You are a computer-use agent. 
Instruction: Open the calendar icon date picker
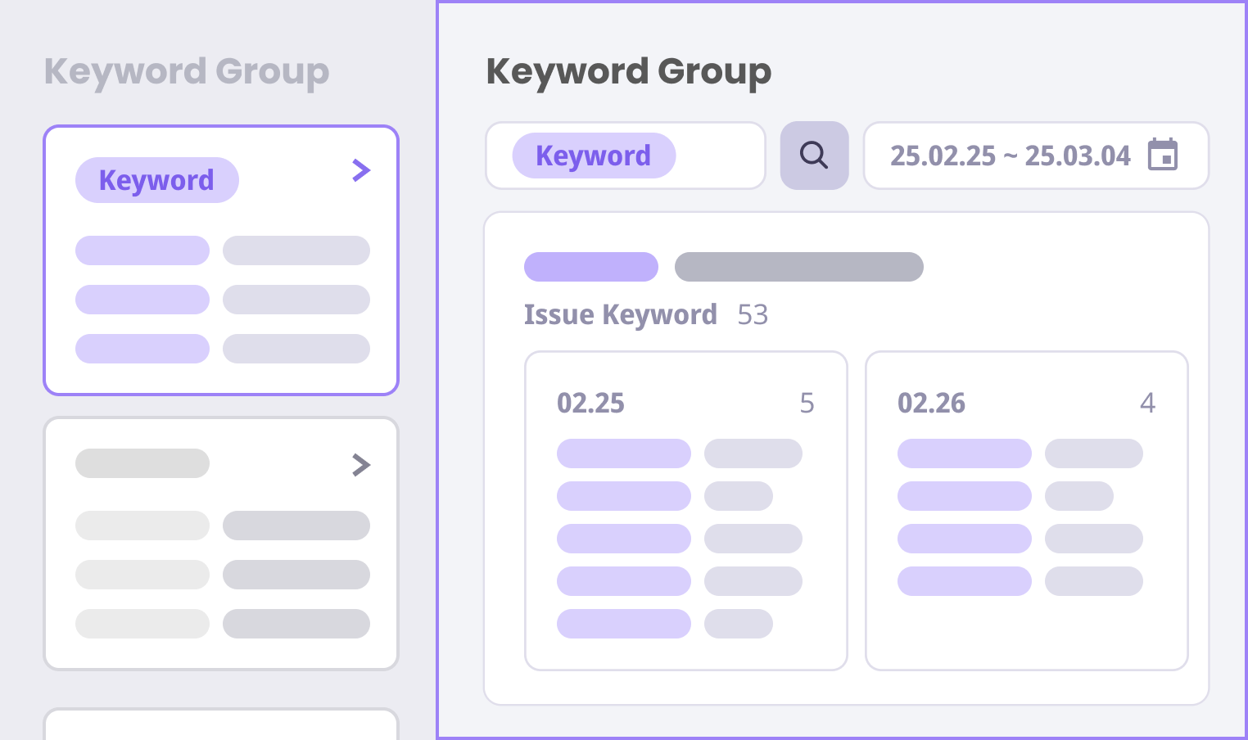coord(1162,155)
